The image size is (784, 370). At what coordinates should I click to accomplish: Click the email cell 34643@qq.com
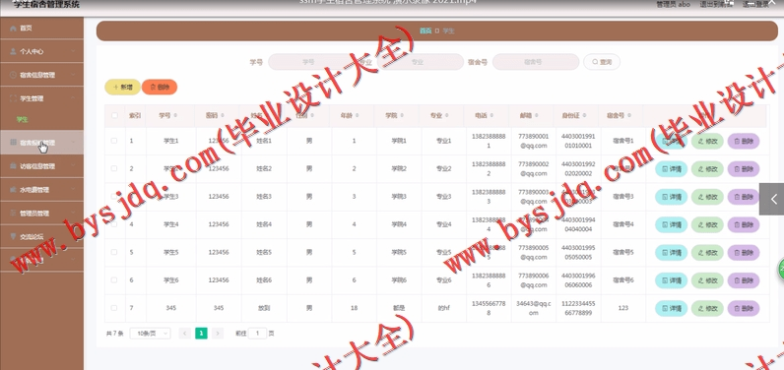[x=534, y=308]
